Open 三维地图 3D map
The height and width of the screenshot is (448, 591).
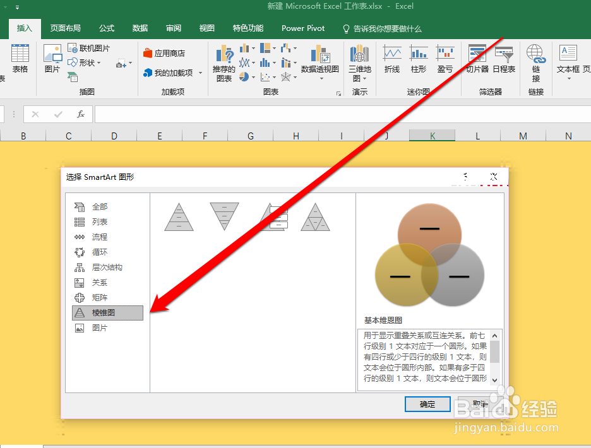[359, 63]
